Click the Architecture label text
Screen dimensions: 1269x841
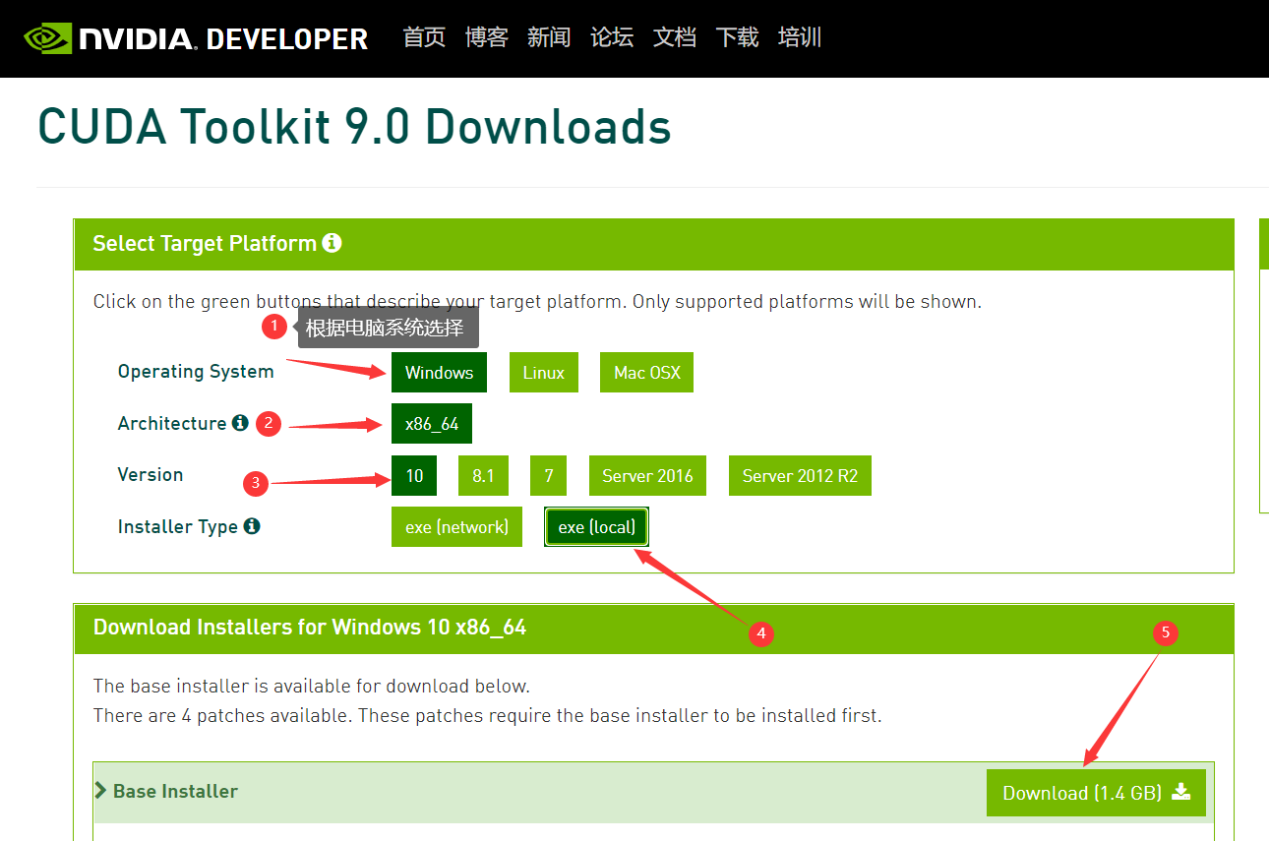pyautogui.click(x=172, y=423)
